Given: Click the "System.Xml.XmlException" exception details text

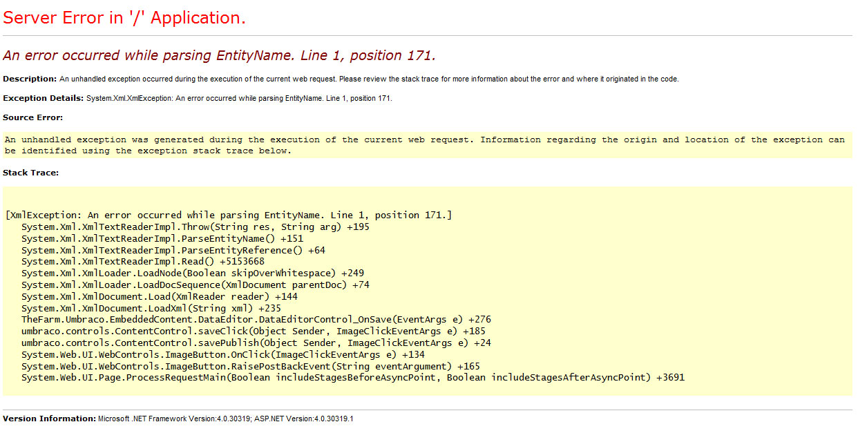Looking at the screenshot, I should point(239,98).
